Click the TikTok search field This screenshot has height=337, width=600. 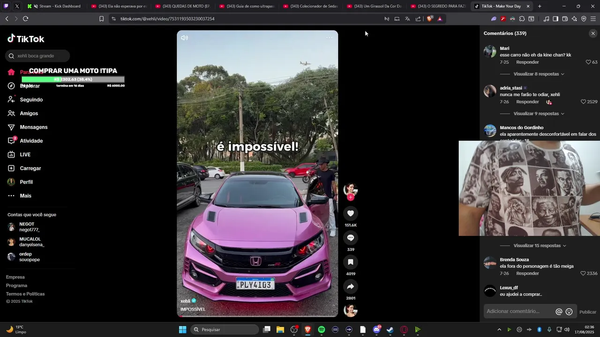tap(38, 56)
